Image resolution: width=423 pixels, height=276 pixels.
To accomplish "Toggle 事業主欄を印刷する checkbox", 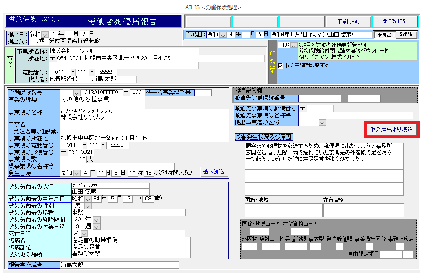I will [281, 65].
